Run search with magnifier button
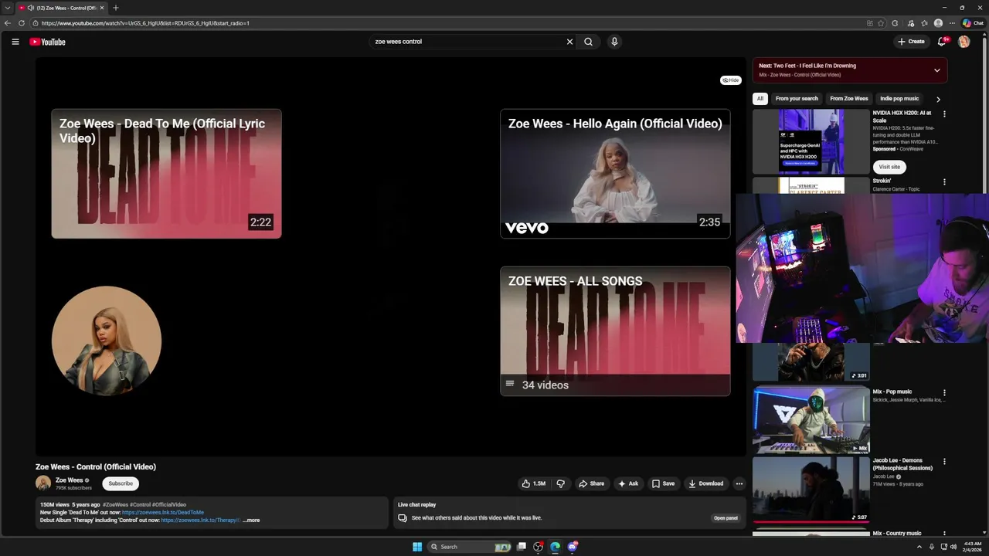Viewport: 989px width, 556px height. [x=588, y=42]
